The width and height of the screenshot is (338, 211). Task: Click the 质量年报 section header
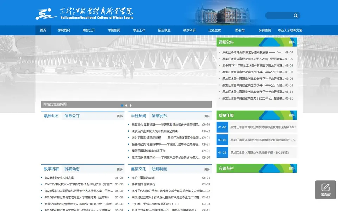point(226,115)
